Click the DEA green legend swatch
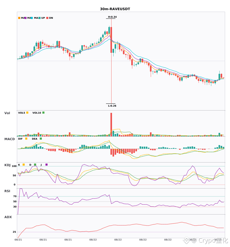230x247 pixels. click(x=41, y=139)
